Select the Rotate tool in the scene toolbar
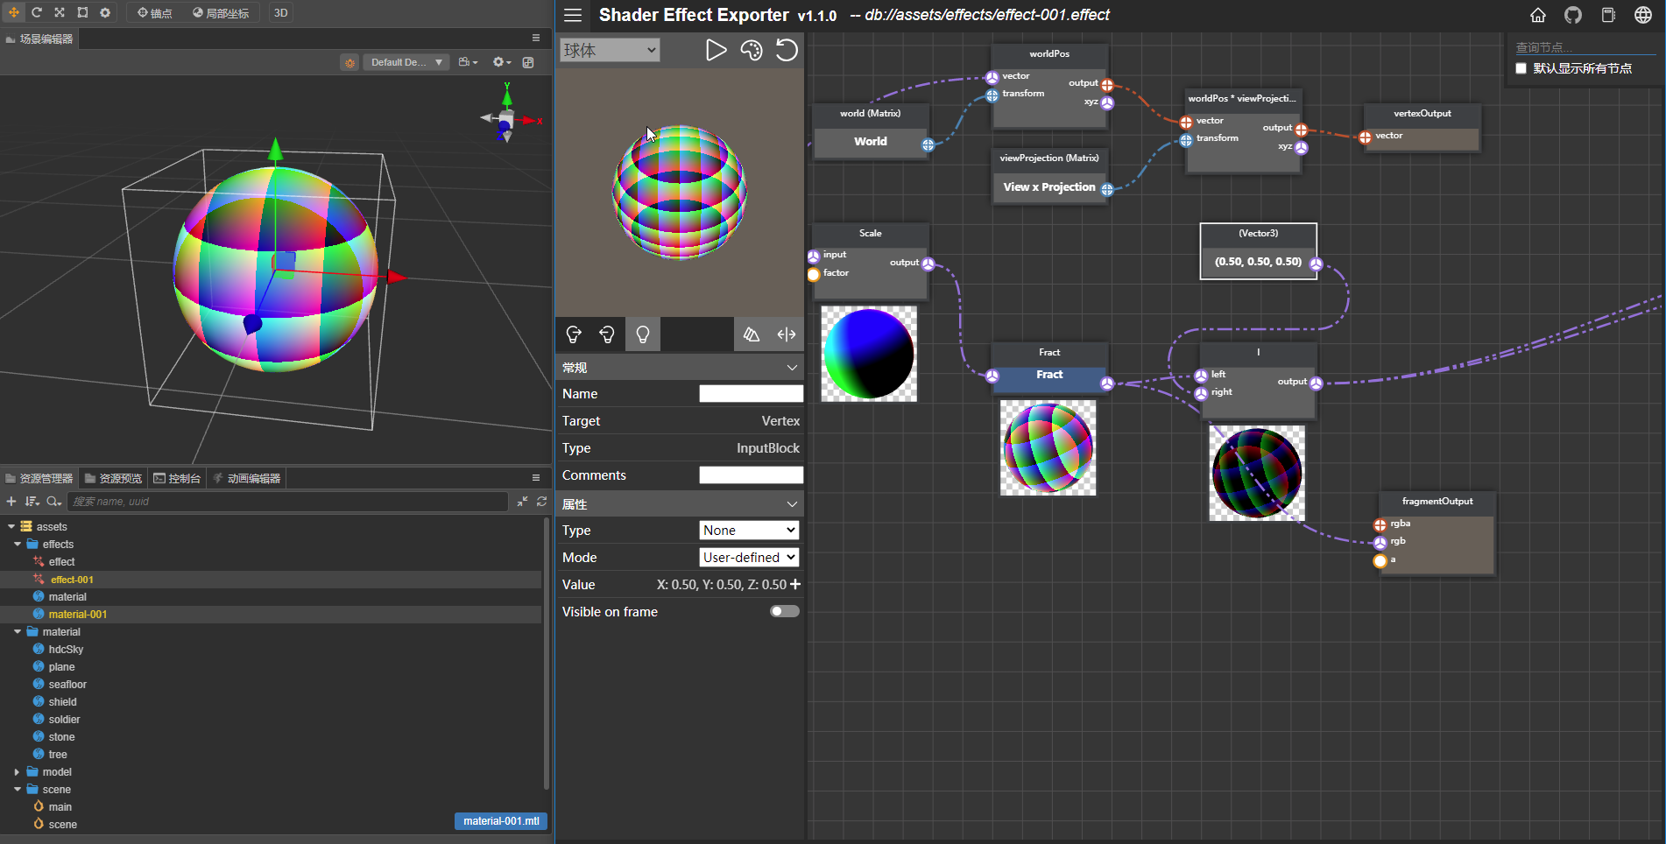1666x844 pixels. 36,12
